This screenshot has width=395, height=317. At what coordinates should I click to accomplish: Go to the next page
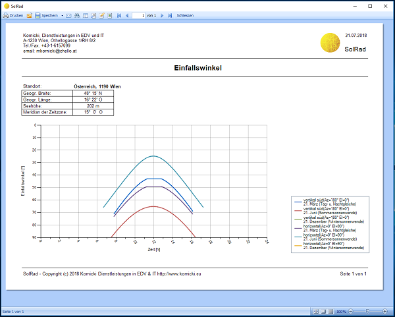coord(163,15)
